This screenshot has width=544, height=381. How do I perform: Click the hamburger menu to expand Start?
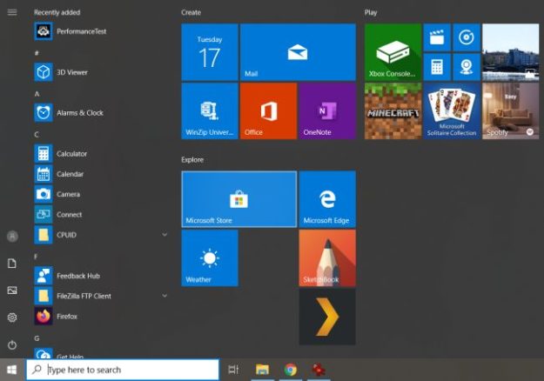click(x=12, y=12)
